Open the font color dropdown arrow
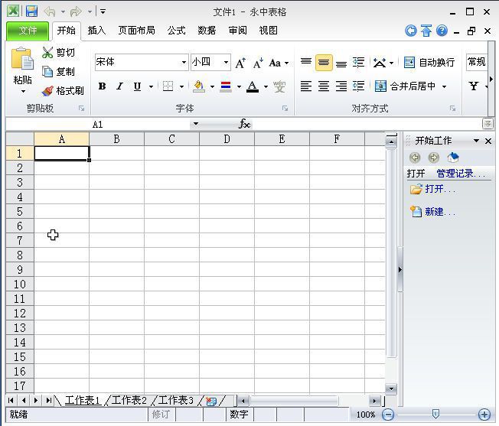Screen dimensions: 499x426 tap(266, 86)
